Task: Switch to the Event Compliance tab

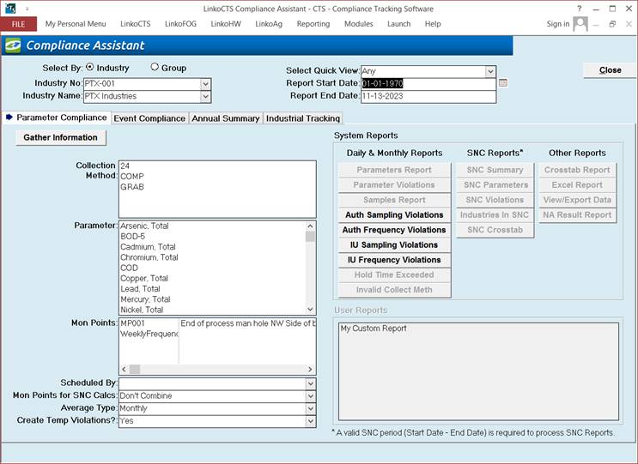Action: pyautogui.click(x=149, y=118)
